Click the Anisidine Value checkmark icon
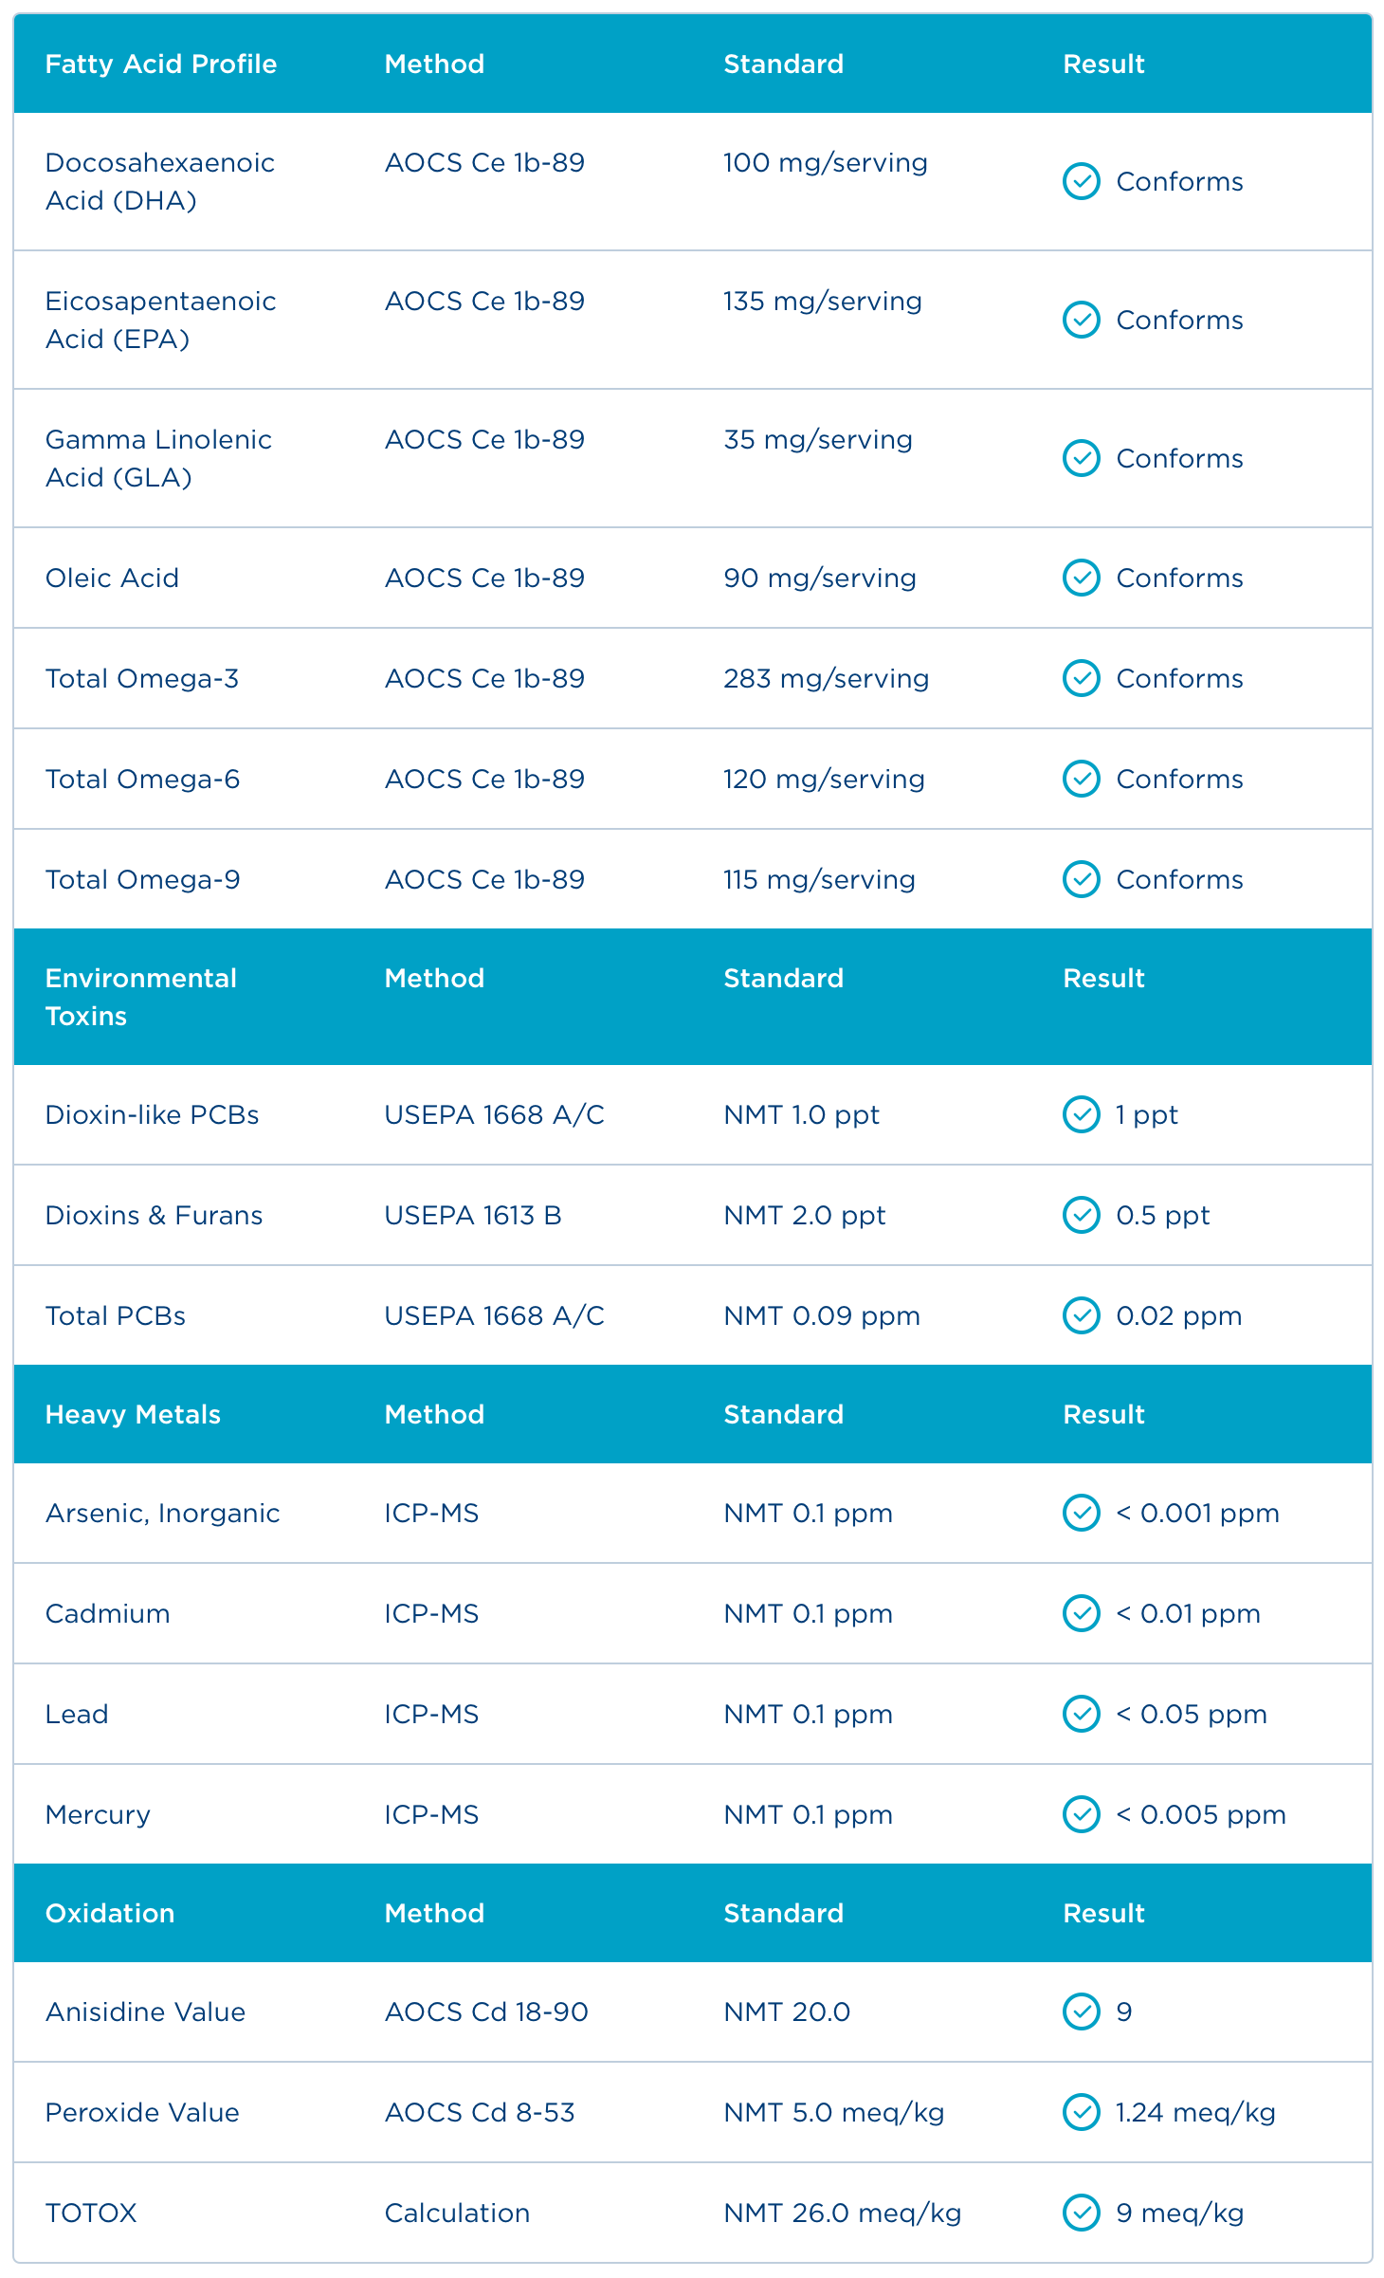1384x2278 pixels. point(1081,2012)
